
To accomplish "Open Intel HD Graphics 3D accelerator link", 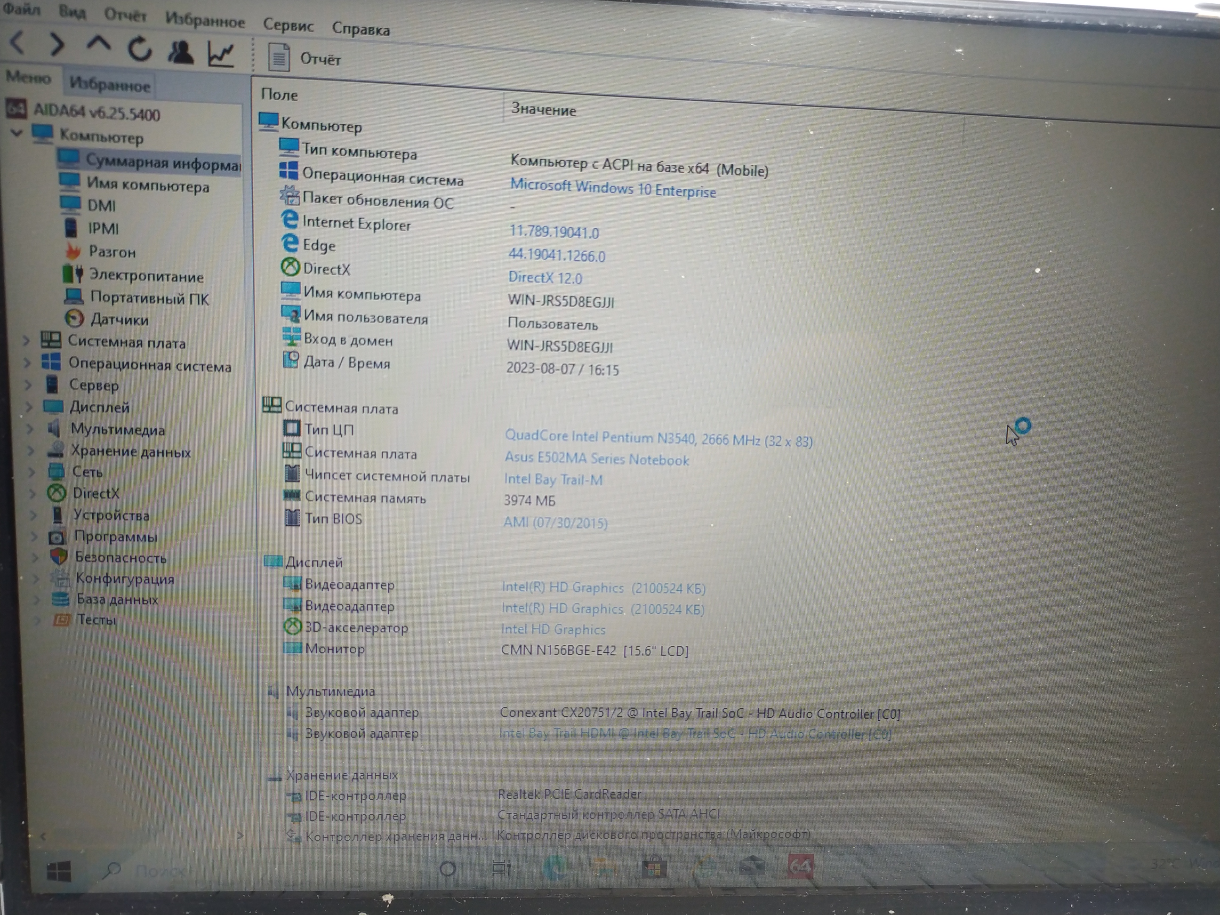I will 553,629.
